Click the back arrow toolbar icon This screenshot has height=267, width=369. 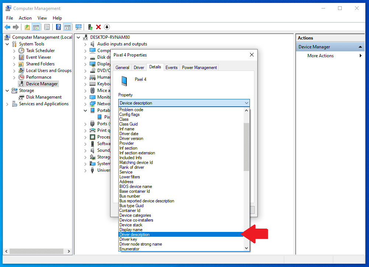pos(7,27)
